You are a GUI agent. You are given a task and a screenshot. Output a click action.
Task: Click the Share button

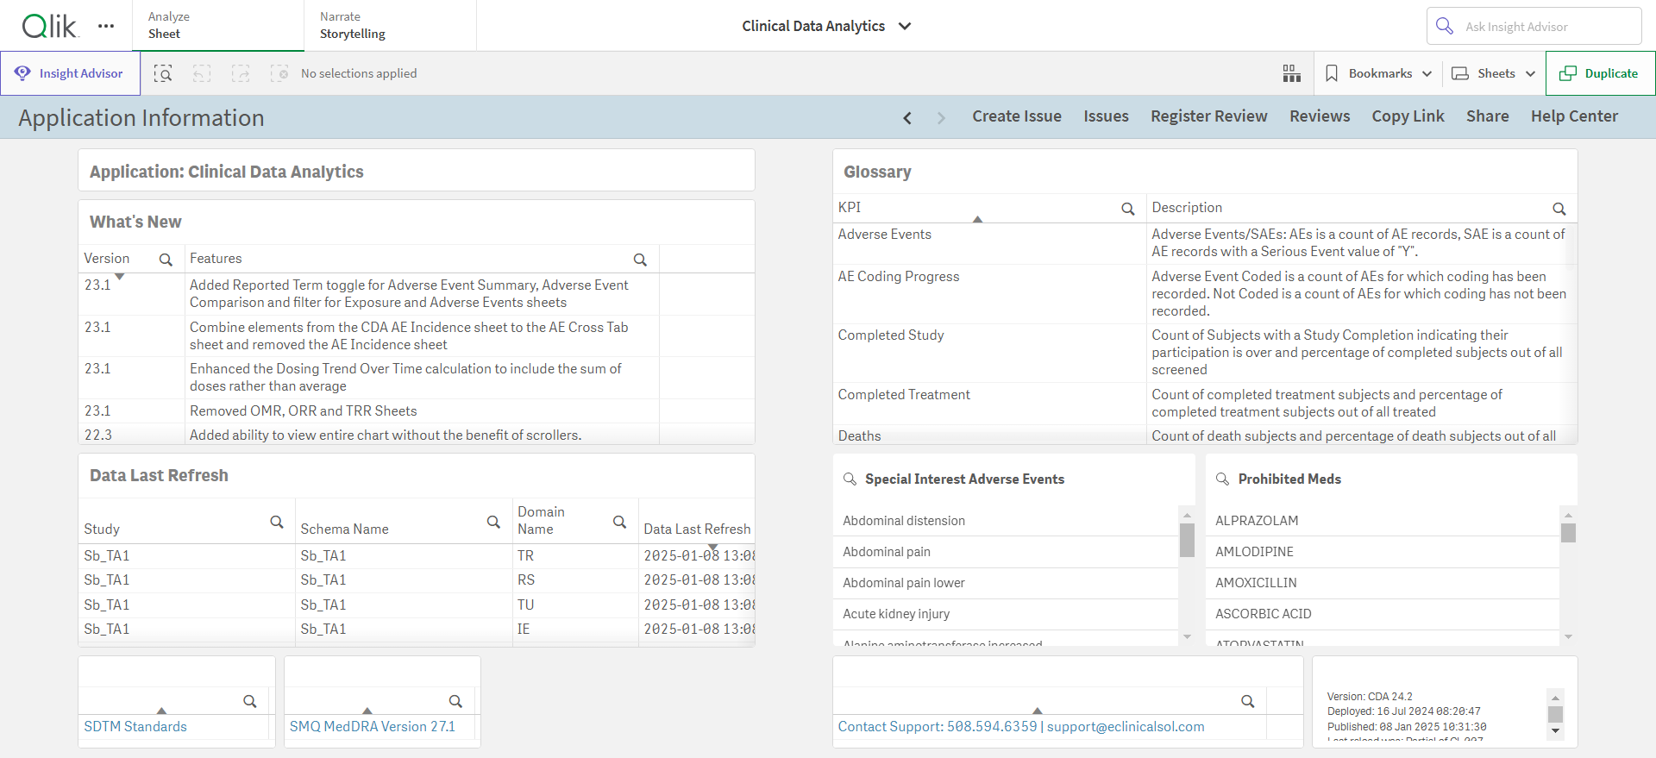tap(1487, 116)
